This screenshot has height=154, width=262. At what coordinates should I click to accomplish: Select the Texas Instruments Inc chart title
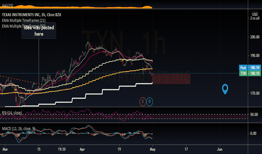[x=31, y=15]
